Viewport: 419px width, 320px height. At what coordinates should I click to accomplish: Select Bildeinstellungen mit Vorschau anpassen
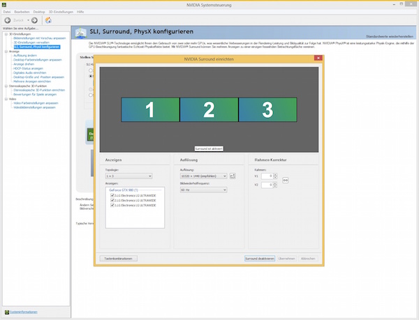40,38
